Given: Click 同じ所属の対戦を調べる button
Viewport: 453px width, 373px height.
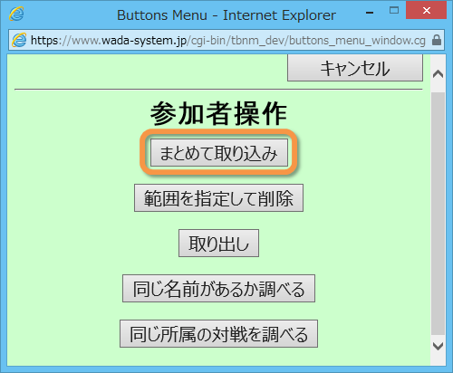Looking at the screenshot, I should (218, 334).
